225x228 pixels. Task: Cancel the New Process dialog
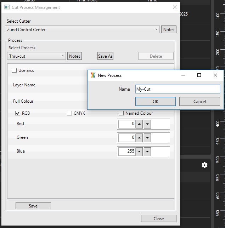pos(199,101)
